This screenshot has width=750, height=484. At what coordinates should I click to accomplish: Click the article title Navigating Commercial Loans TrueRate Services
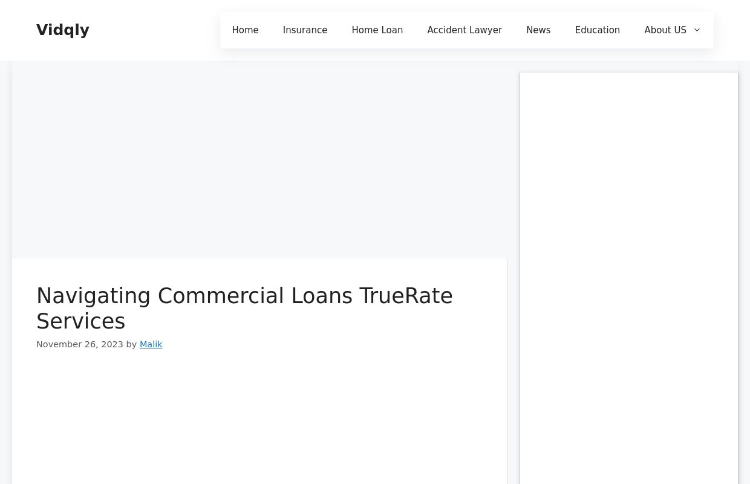(x=244, y=309)
